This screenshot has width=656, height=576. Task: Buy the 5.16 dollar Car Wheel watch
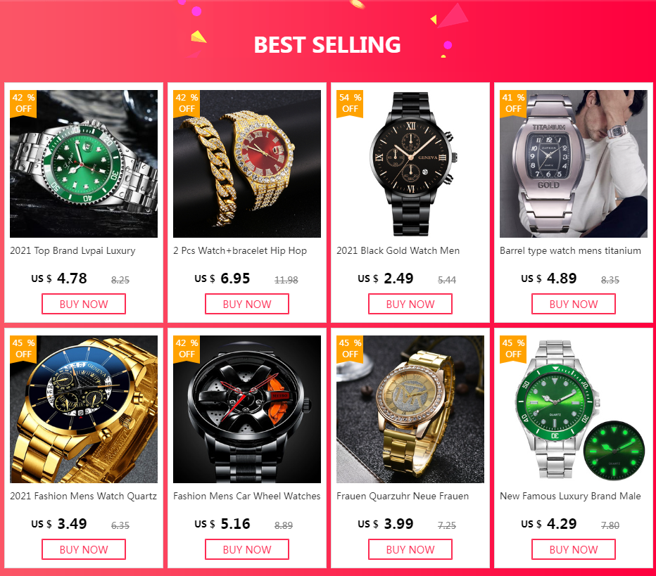[247, 549]
